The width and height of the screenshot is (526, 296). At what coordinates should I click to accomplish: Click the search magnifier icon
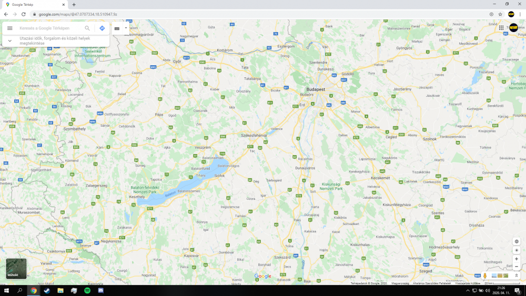tap(87, 28)
